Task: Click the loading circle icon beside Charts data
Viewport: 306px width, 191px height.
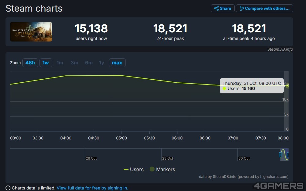Action: tap(8, 188)
